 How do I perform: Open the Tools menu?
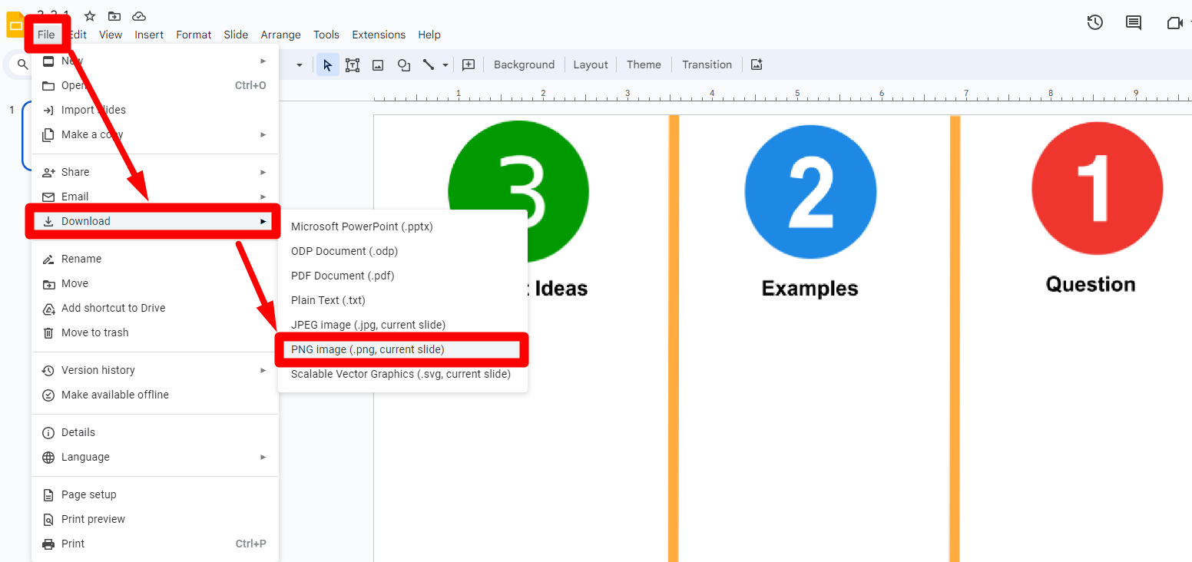[x=326, y=35]
